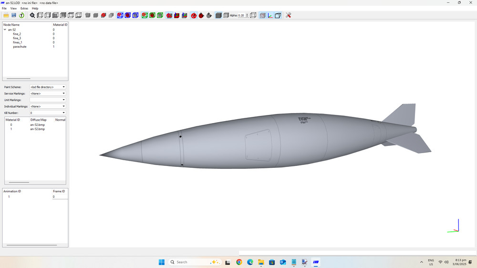This screenshot has width=477, height=268.
Task: Click the open file folder icon
Action: [x=6, y=15]
